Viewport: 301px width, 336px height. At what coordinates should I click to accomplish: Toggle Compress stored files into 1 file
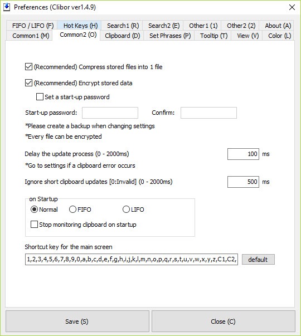tap(28, 67)
